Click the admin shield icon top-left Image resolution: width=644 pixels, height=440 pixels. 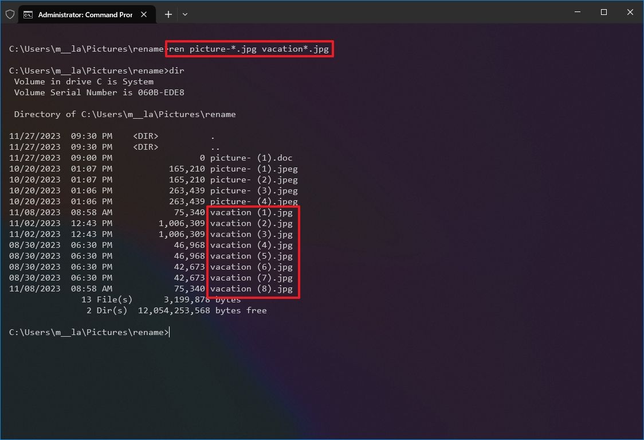[10, 14]
